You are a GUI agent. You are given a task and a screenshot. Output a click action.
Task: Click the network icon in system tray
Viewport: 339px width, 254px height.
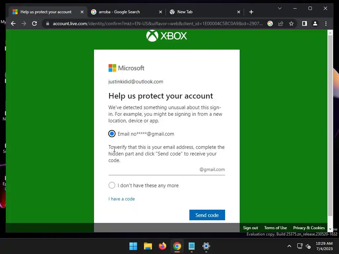coord(300,246)
